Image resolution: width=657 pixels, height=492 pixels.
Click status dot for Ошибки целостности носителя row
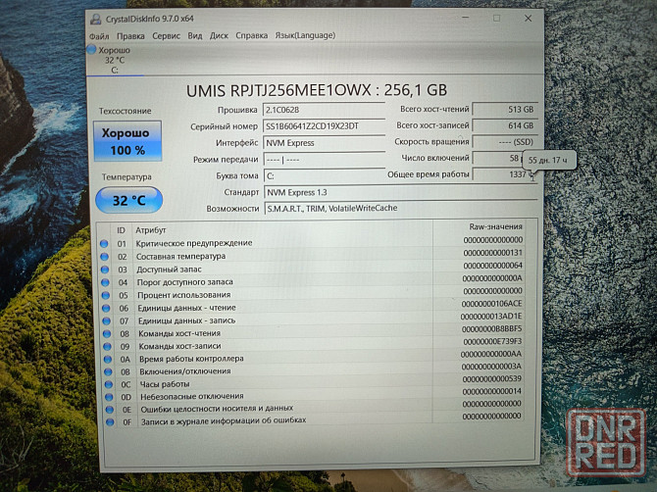point(110,410)
